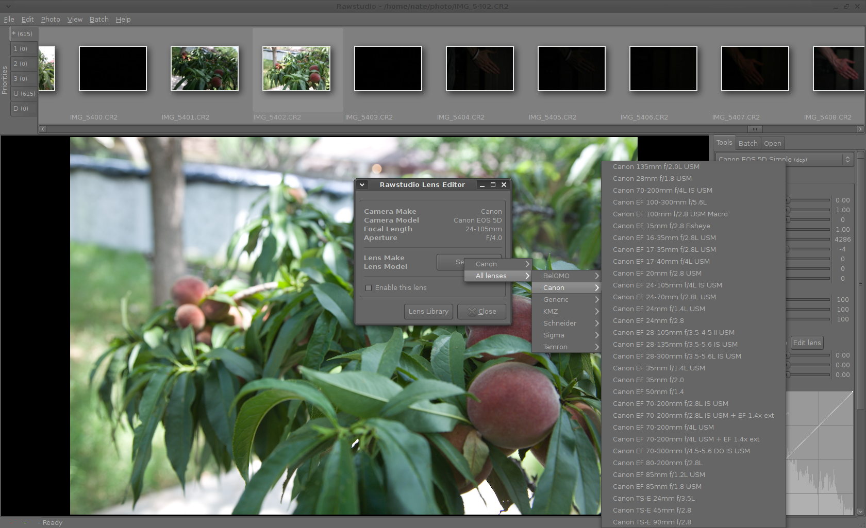Switch to the Open tab
This screenshot has width=866, height=528.
point(772,143)
